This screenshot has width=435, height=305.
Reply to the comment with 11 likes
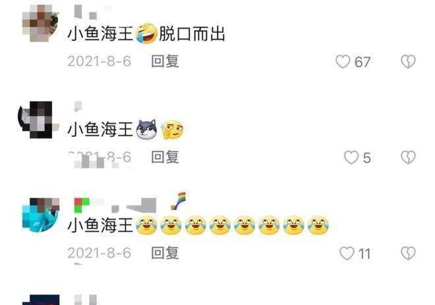tap(165, 253)
